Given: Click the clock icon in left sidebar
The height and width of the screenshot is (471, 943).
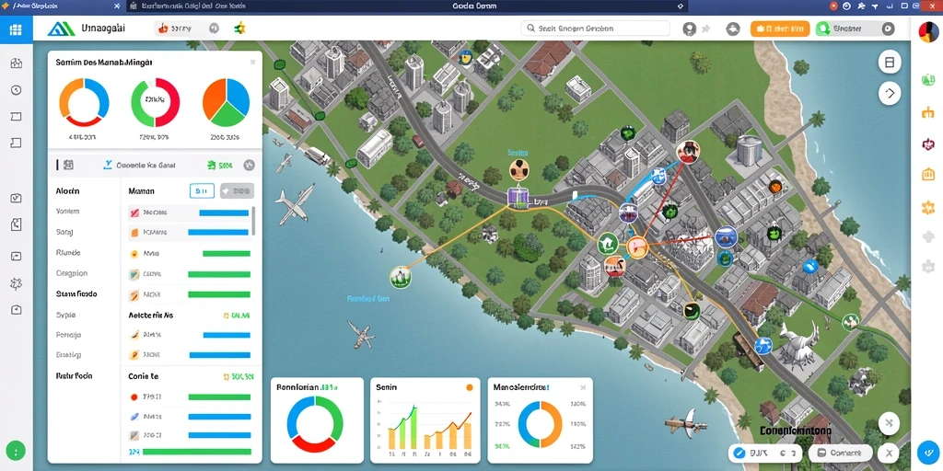Looking at the screenshot, I should [17, 90].
